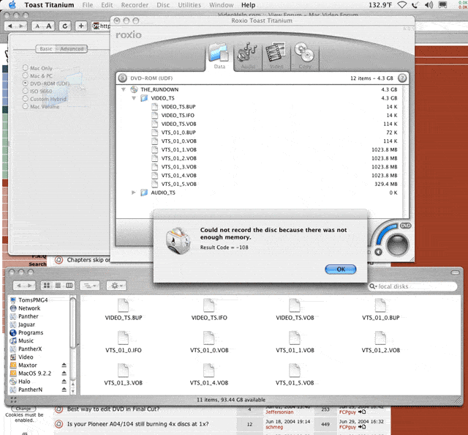
Task: Open the Help menu
Action: pos(249,5)
